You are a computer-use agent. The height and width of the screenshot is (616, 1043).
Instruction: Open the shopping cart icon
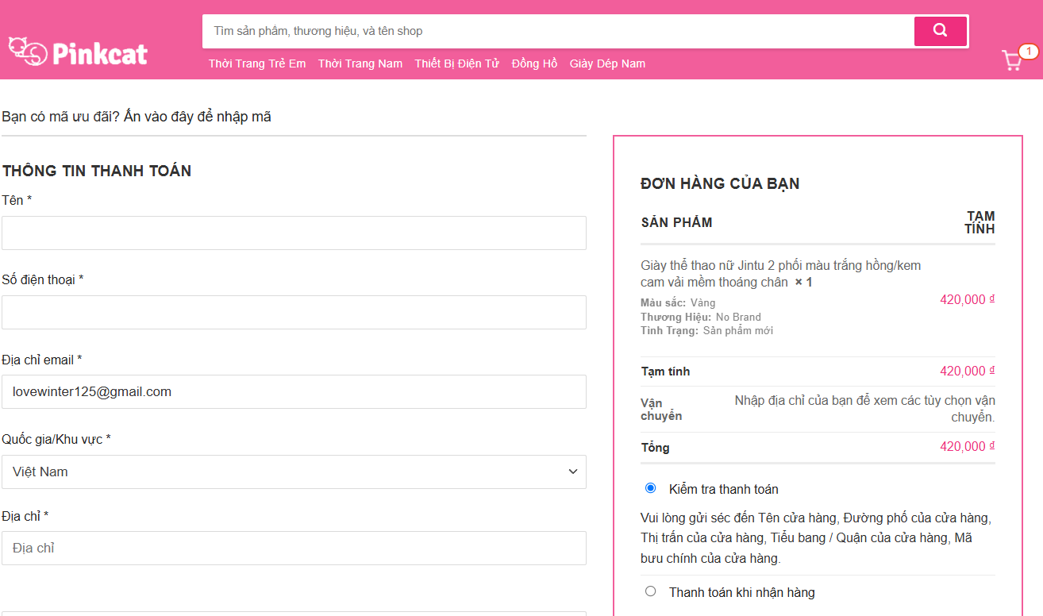1011,61
